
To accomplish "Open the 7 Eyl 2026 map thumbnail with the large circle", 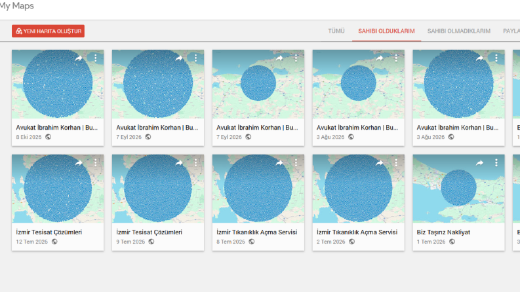I will 158,84.
